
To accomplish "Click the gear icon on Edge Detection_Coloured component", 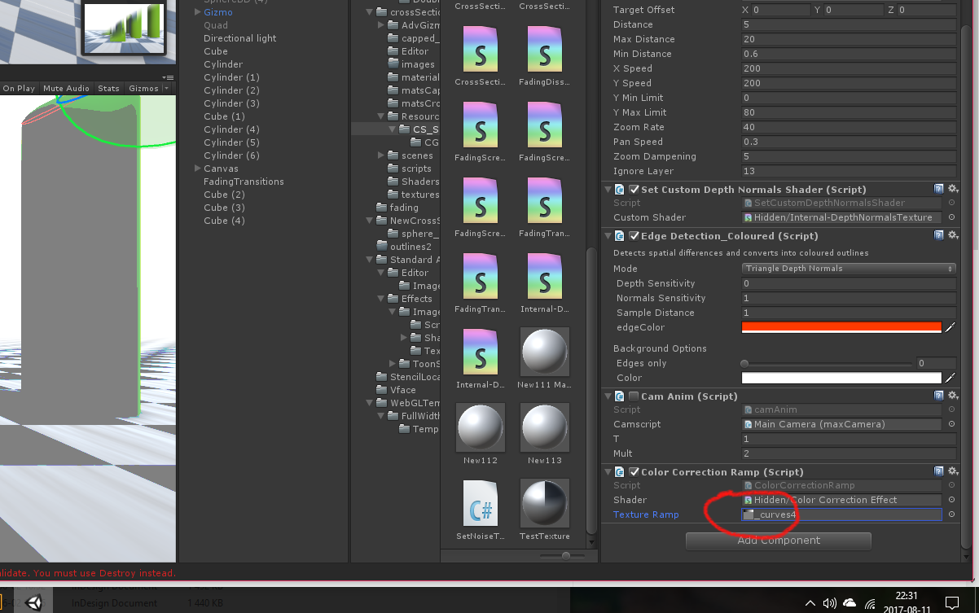I will pos(953,235).
